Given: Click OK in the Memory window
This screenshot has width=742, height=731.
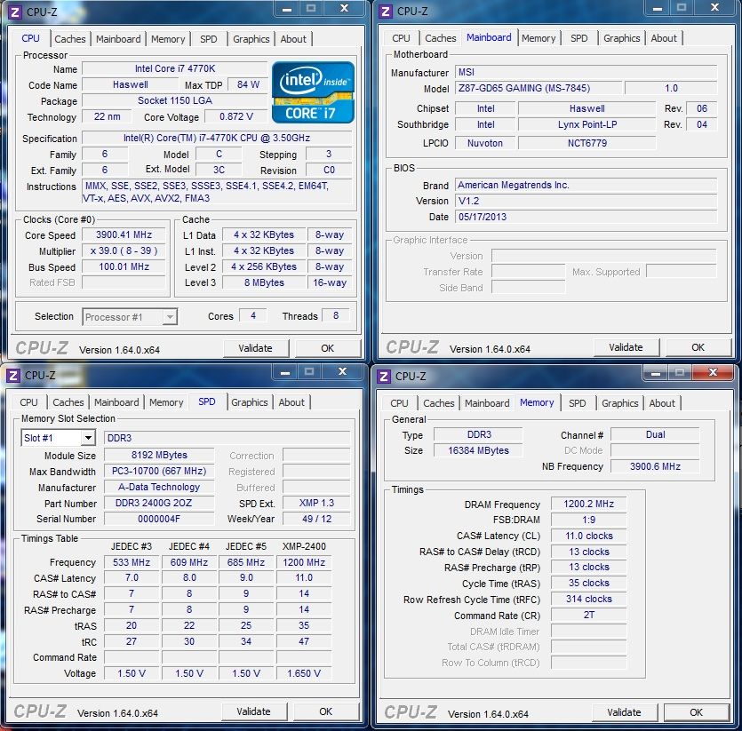Looking at the screenshot, I should coord(696,712).
